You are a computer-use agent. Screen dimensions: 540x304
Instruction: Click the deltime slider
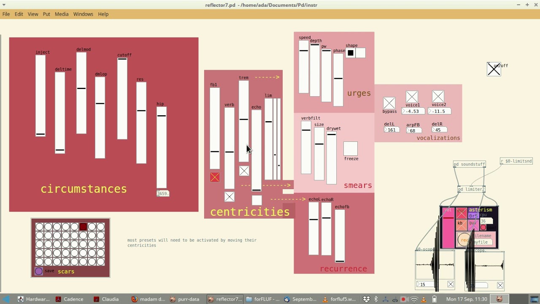[x=60, y=113]
